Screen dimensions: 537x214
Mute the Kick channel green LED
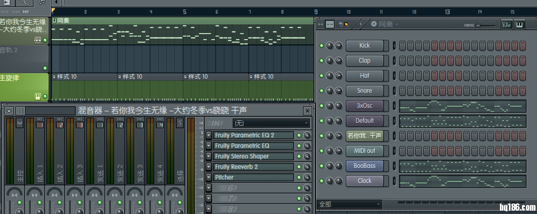click(x=322, y=46)
